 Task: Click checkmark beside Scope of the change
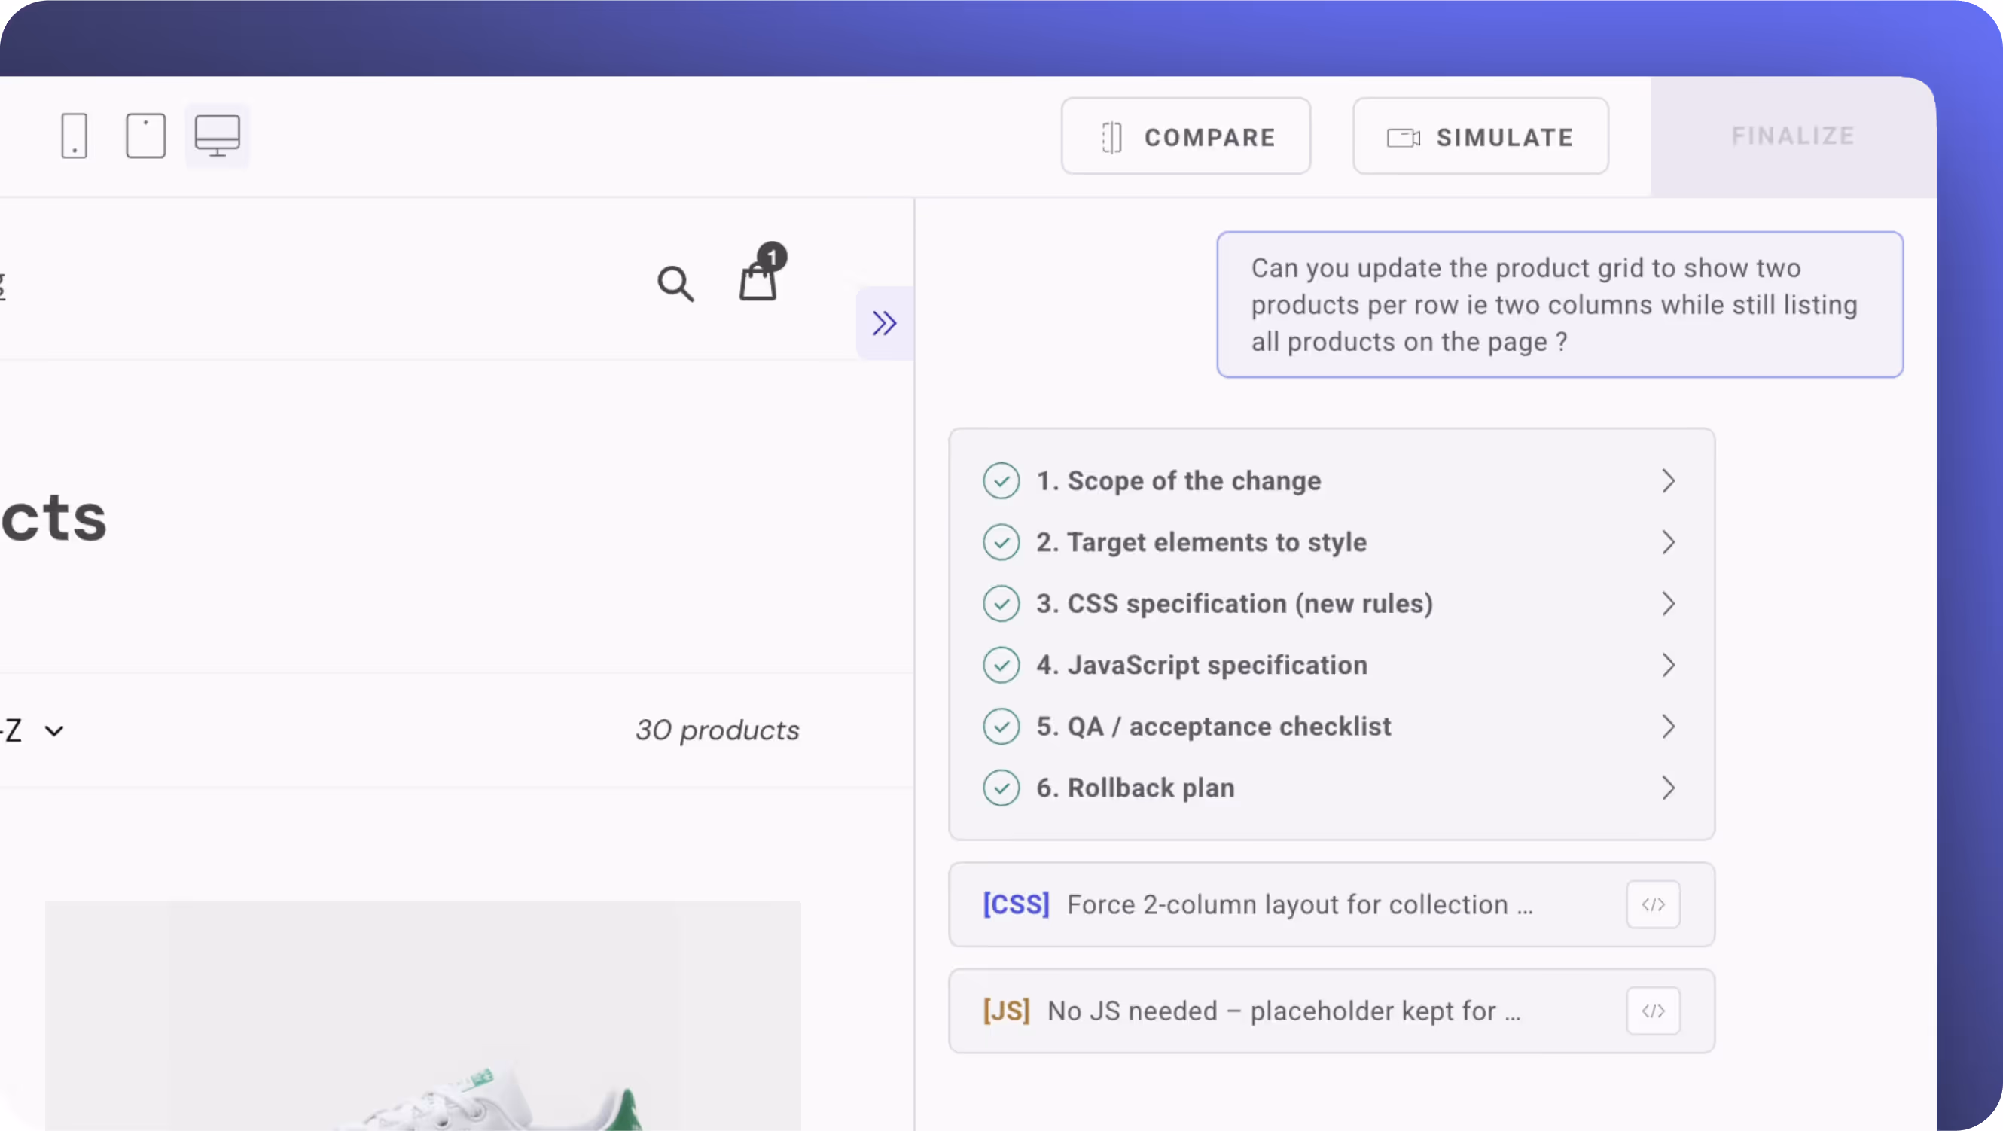[1001, 481]
